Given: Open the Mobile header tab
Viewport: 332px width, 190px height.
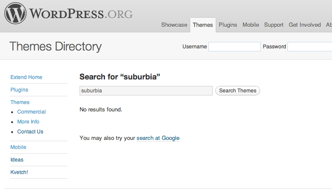Looking at the screenshot, I should 251,25.
